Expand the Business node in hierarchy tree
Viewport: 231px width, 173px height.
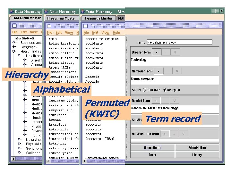[x=14, y=42]
